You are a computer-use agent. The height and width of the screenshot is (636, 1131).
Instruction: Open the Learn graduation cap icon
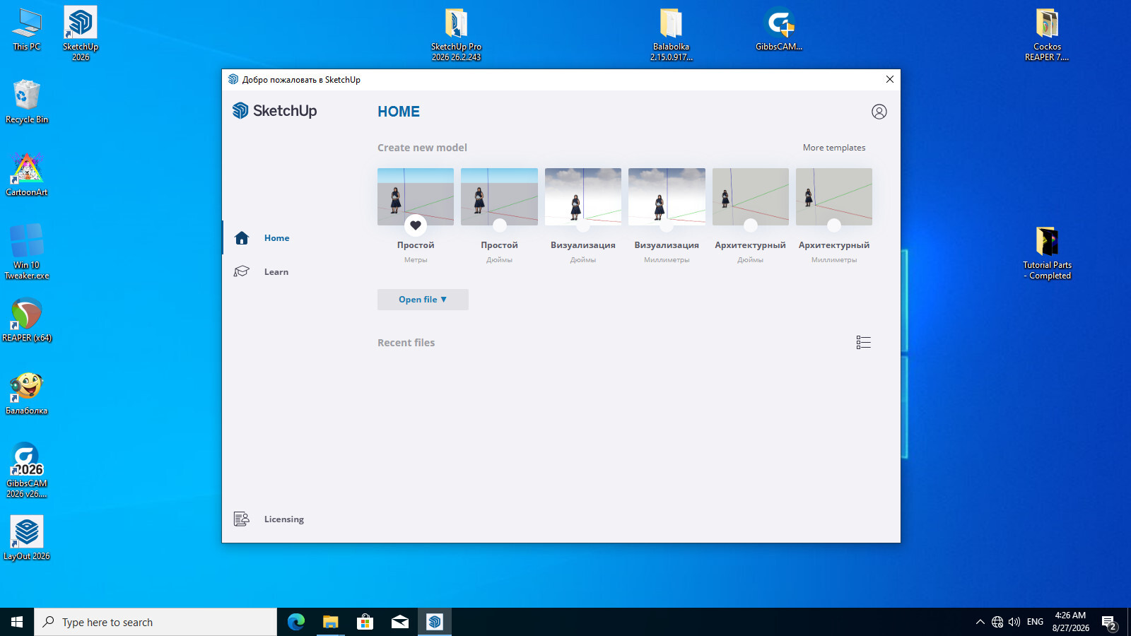(242, 271)
